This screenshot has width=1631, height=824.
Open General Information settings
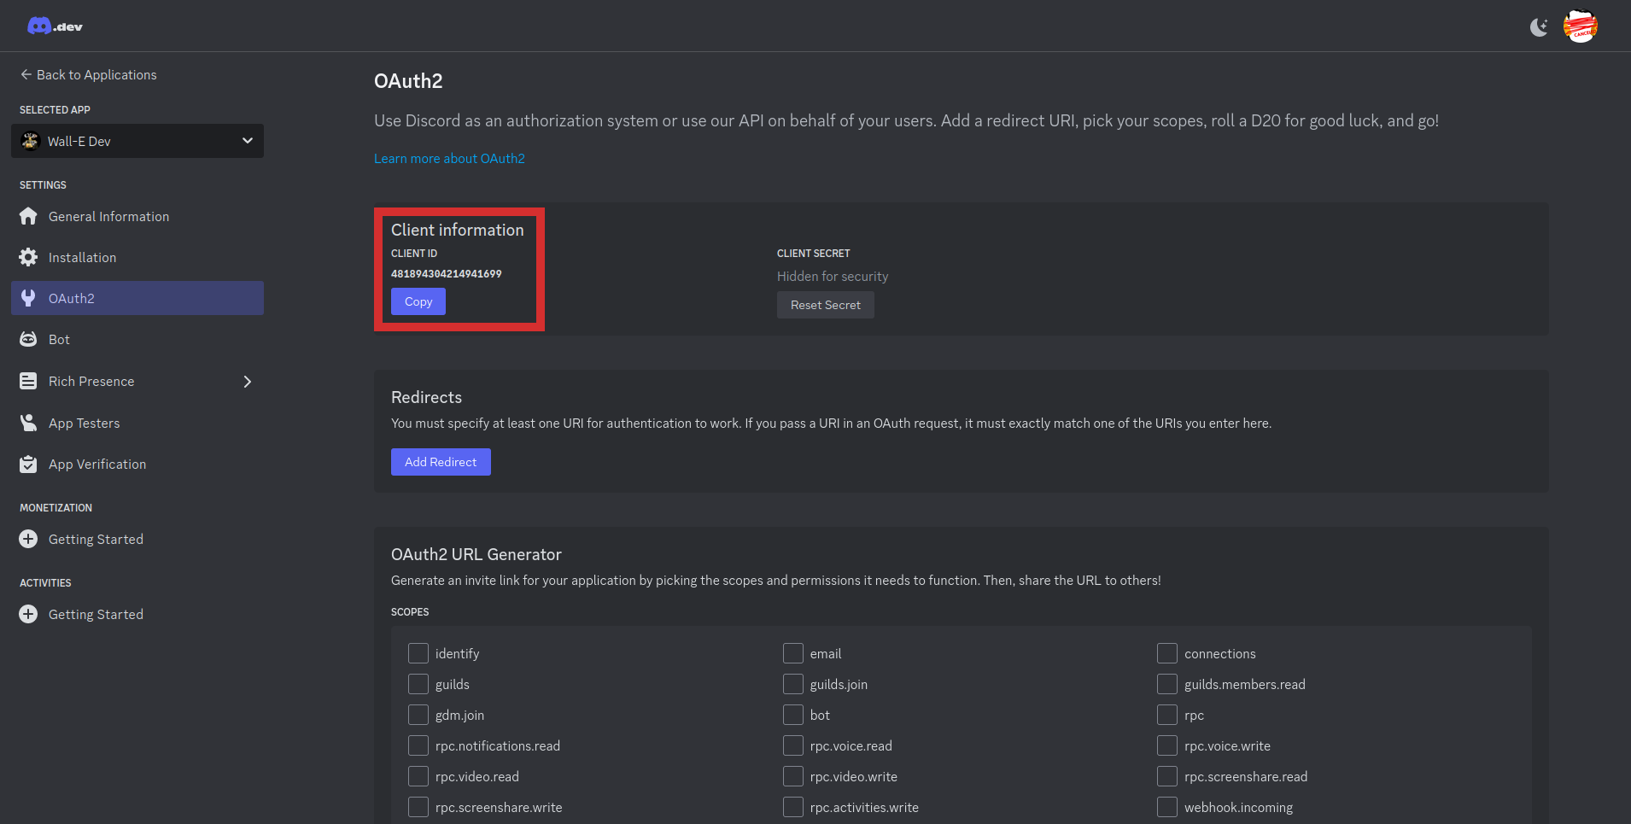tap(137, 216)
